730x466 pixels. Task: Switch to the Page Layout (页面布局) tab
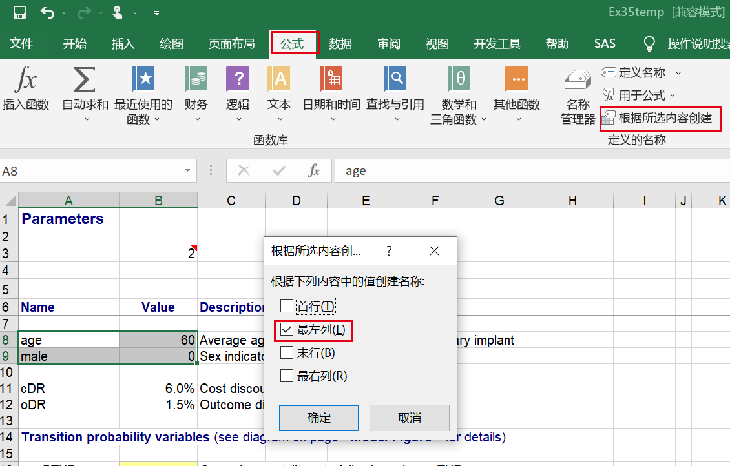tap(231, 44)
